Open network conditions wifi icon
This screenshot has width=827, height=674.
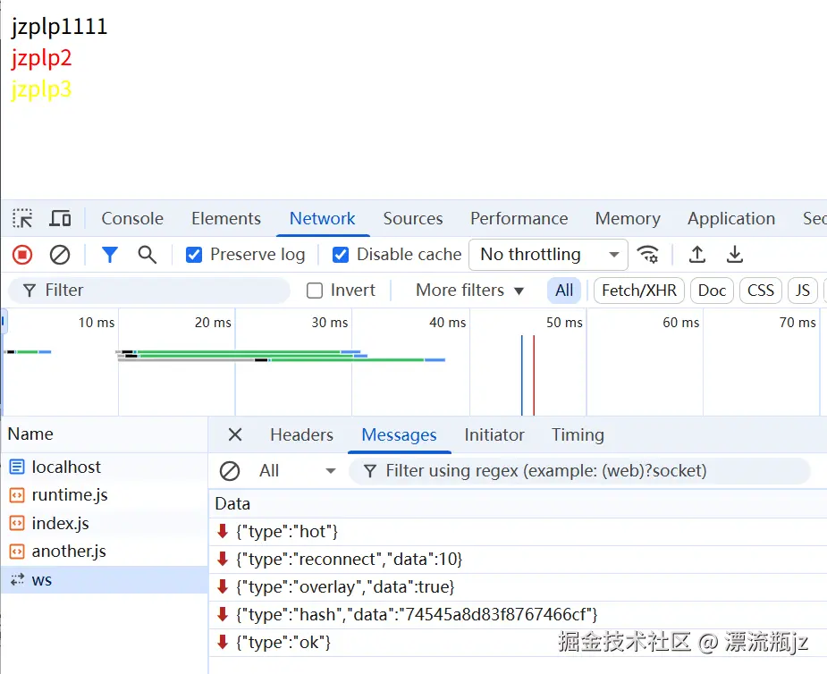click(x=647, y=255)
